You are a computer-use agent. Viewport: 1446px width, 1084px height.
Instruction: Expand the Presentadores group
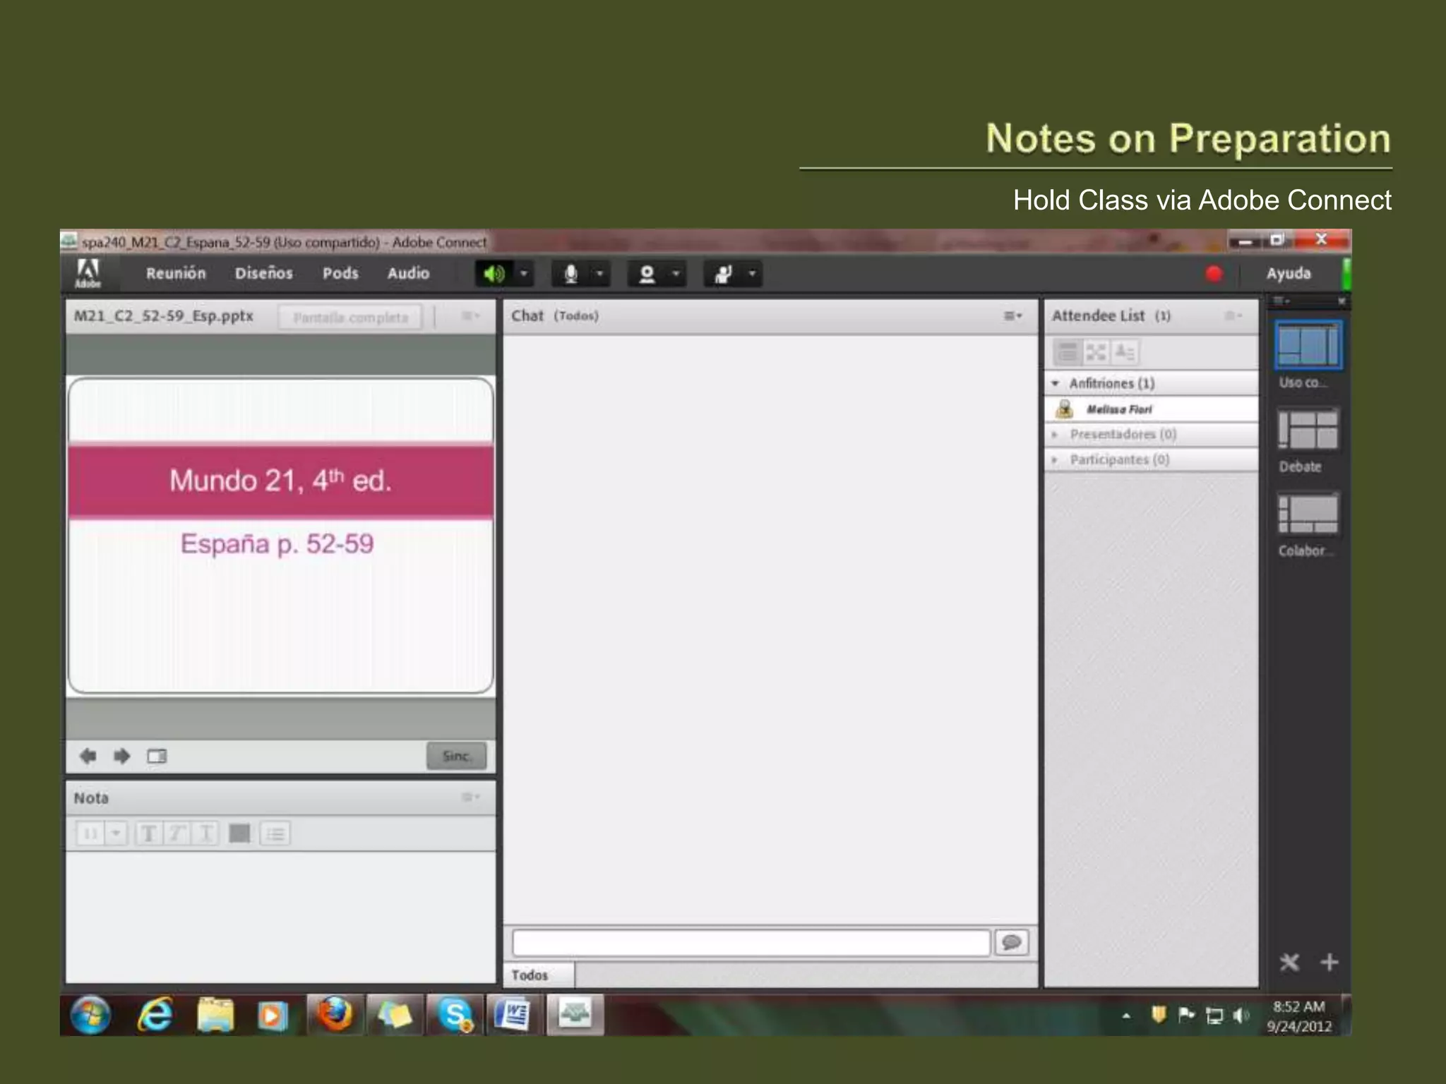tap(1054, 435)
